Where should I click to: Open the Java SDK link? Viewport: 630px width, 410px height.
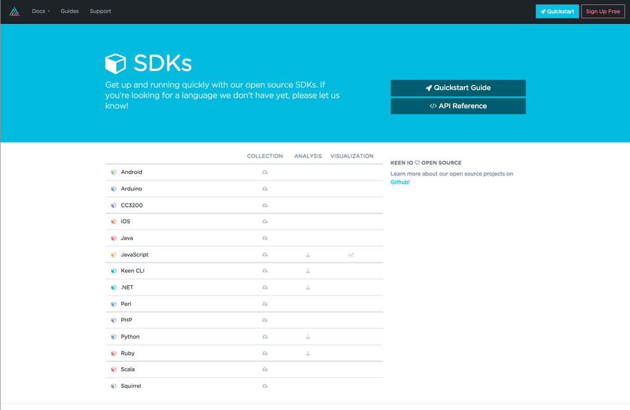[x=127, y=238]
